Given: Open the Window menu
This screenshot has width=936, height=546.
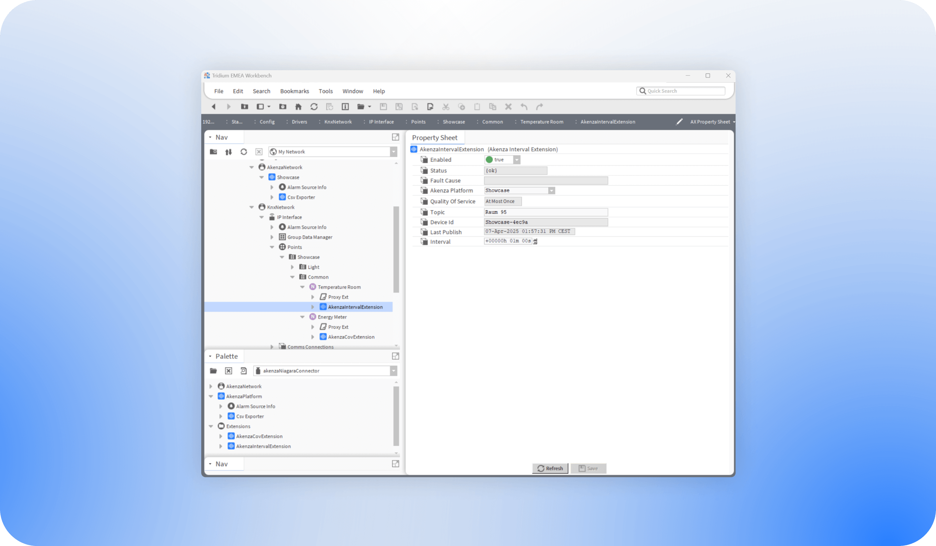Looking at the screenshot, I should click(x=353, y=91).
